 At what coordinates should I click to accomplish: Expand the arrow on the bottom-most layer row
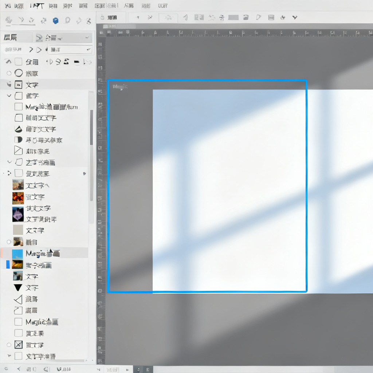click(x=9, y=356)
